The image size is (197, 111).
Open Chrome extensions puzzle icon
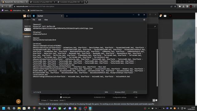click(180, 6)
